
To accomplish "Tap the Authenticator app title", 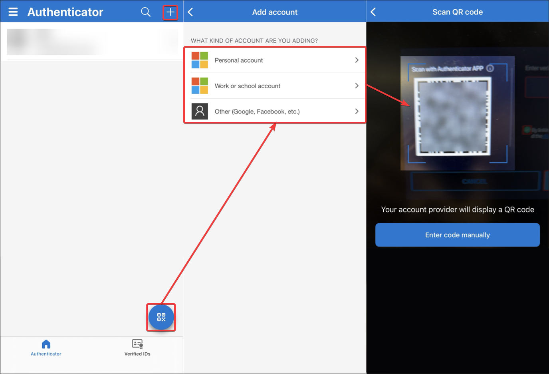I will tap(65, 12).
